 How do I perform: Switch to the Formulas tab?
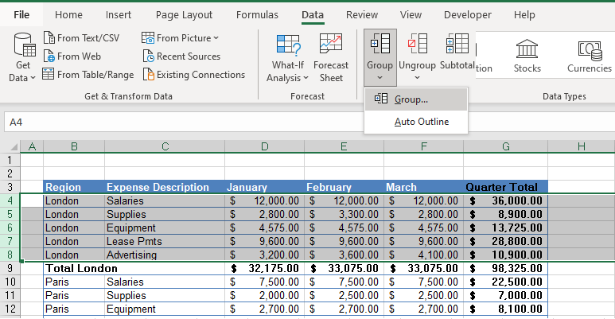pyautogui.click(x=257, y=14)
